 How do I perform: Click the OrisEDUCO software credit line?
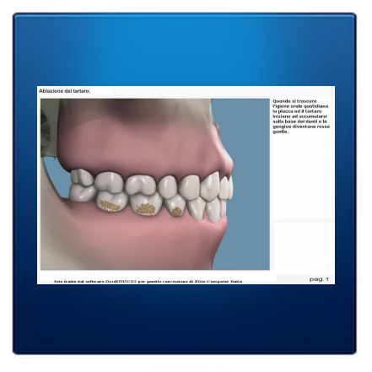pos(148,281)
